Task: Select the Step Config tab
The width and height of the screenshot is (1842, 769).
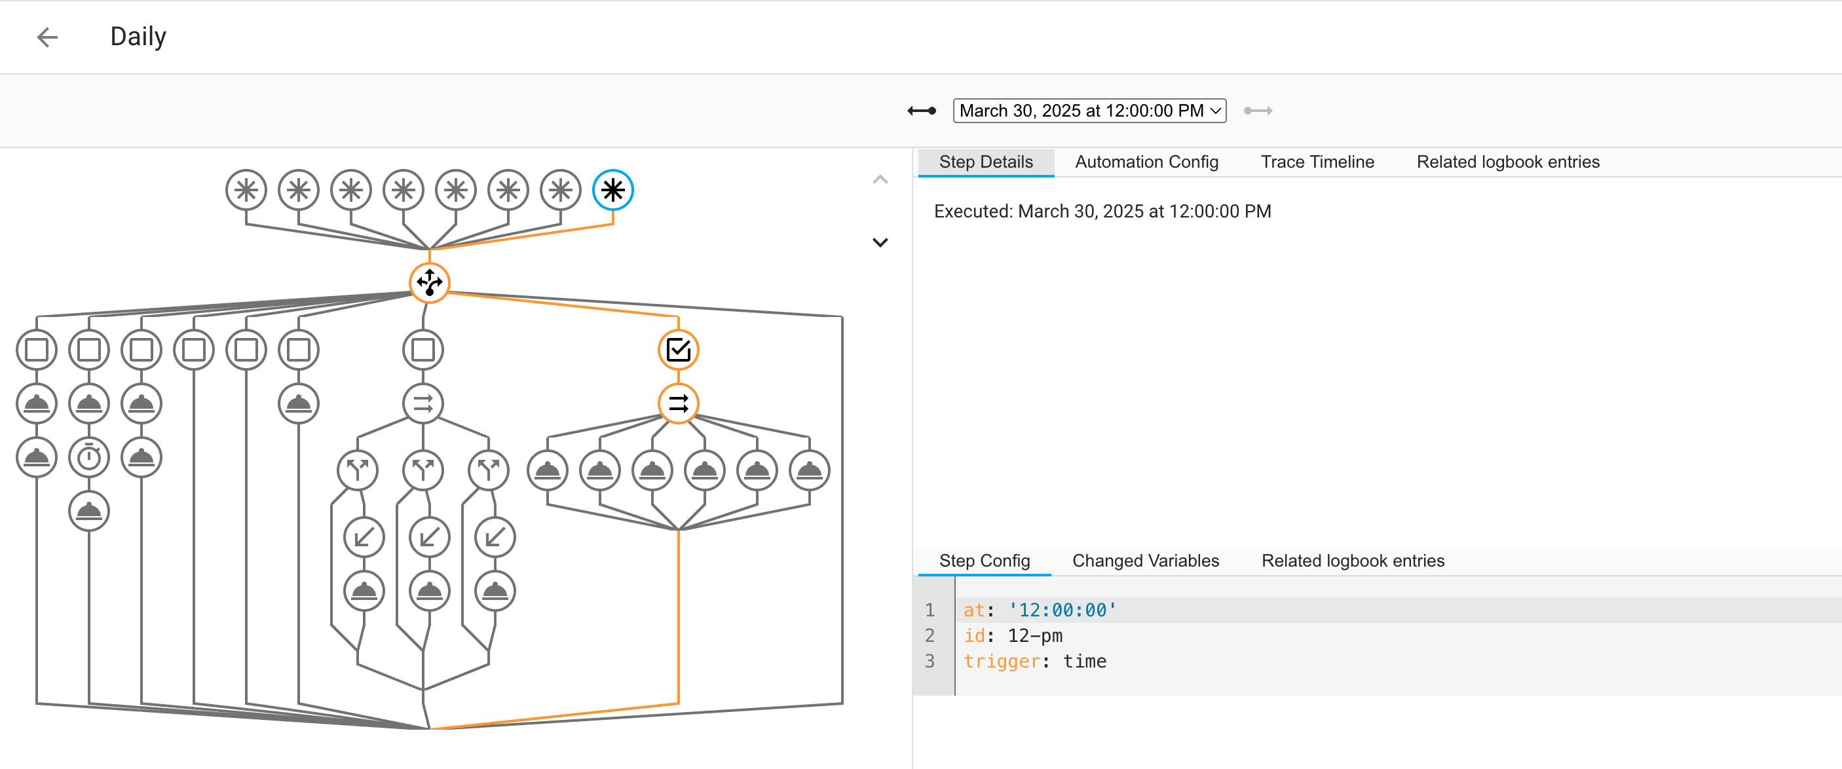Action: pyautogui.click(x=984, y=561)
